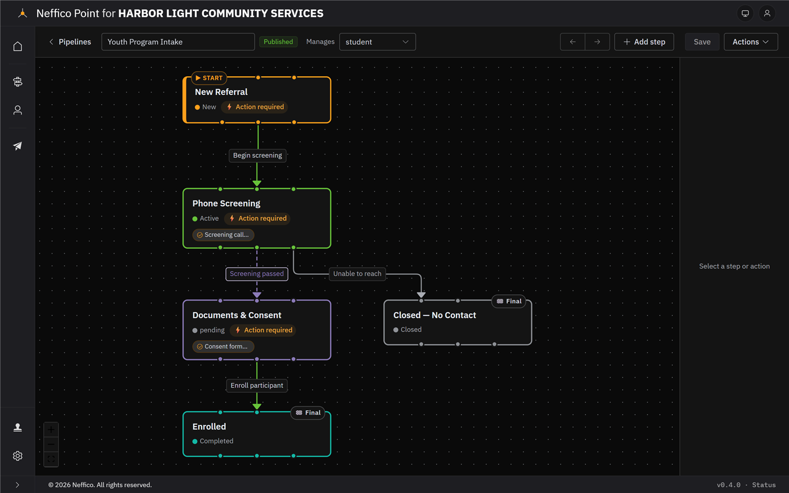Select the Screening passed transition label
This screenshot has width=789, height=493.
(x=257, y=274)
